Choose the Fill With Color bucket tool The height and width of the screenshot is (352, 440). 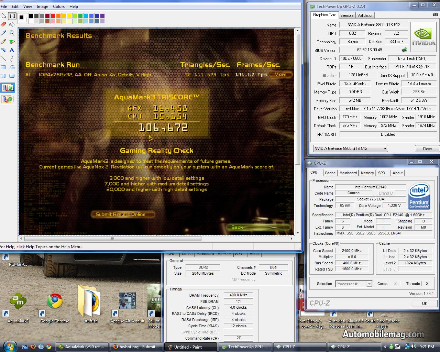point(12,24)
